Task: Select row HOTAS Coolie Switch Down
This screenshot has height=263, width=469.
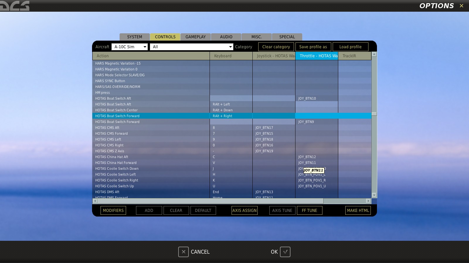Action: click(232, 169)
